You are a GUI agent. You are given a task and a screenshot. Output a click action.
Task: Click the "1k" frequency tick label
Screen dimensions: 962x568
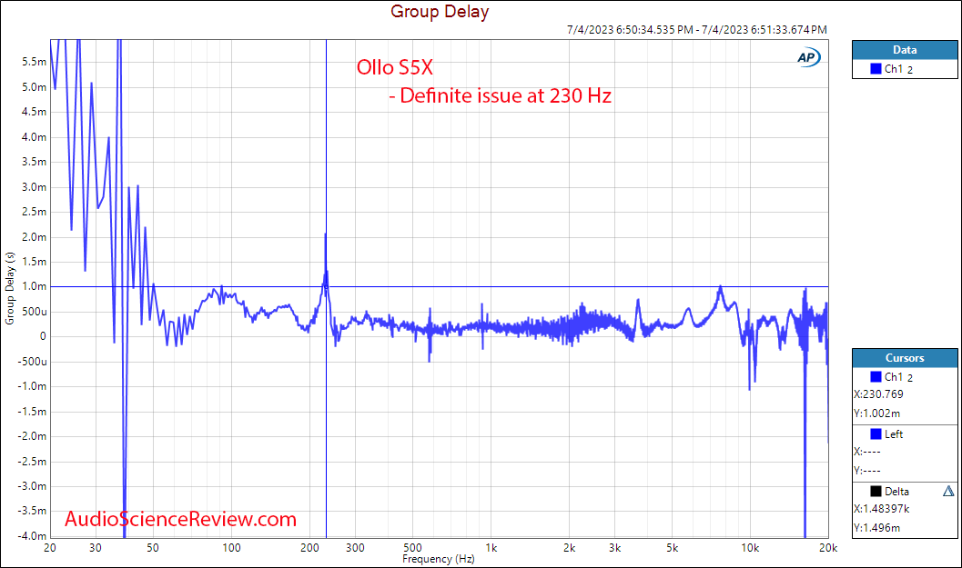pos(491,548)
